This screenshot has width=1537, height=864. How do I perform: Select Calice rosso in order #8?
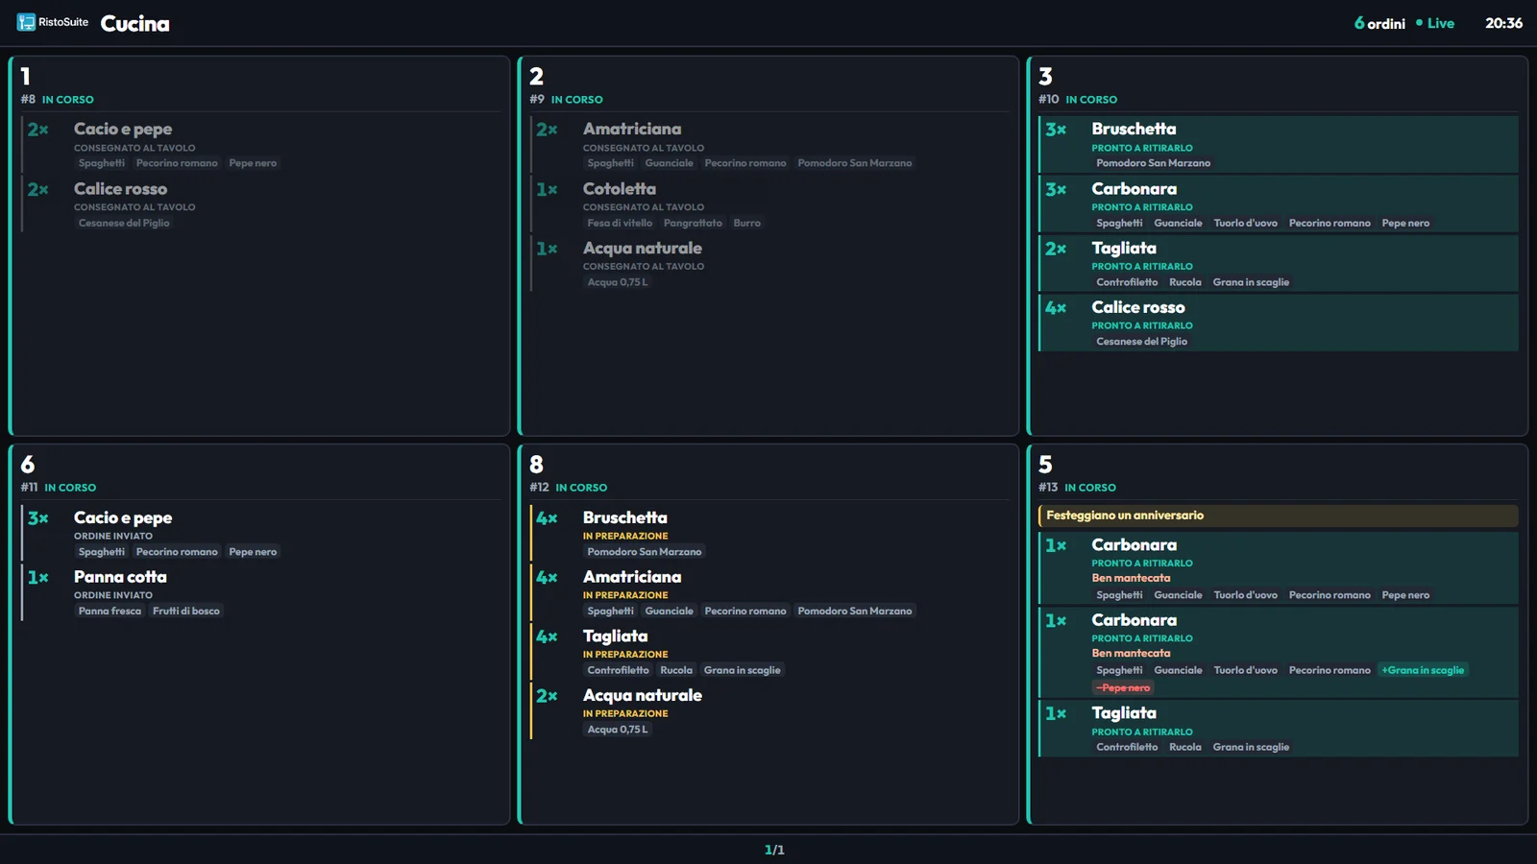tap(261, 204)
